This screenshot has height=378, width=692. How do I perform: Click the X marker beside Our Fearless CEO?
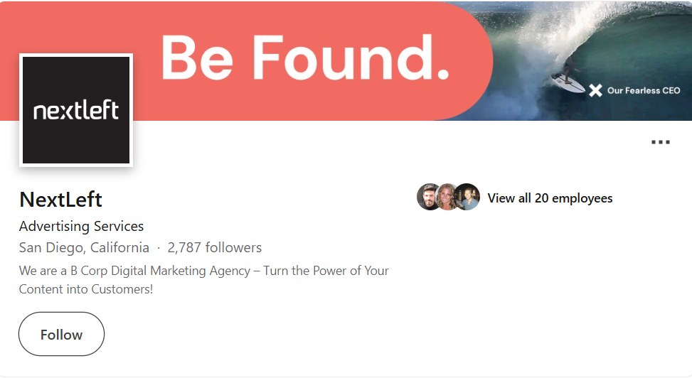click(595, 90)
